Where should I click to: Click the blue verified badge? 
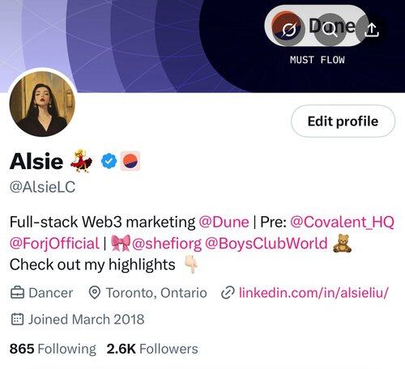tap(109, 161)
